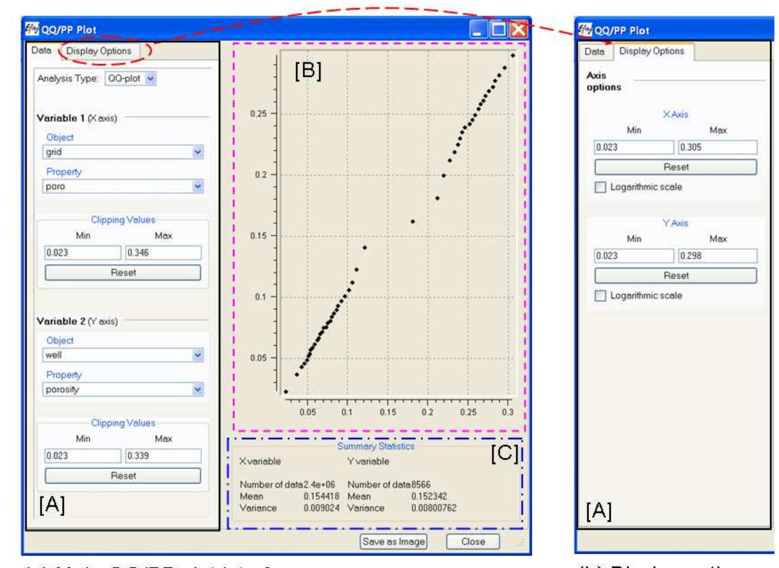The height and width of the screenshot is (568, 779).
Task: Click the app icon in the right QQ/PP Plot window title bar
Action: (x=585, y=30)
